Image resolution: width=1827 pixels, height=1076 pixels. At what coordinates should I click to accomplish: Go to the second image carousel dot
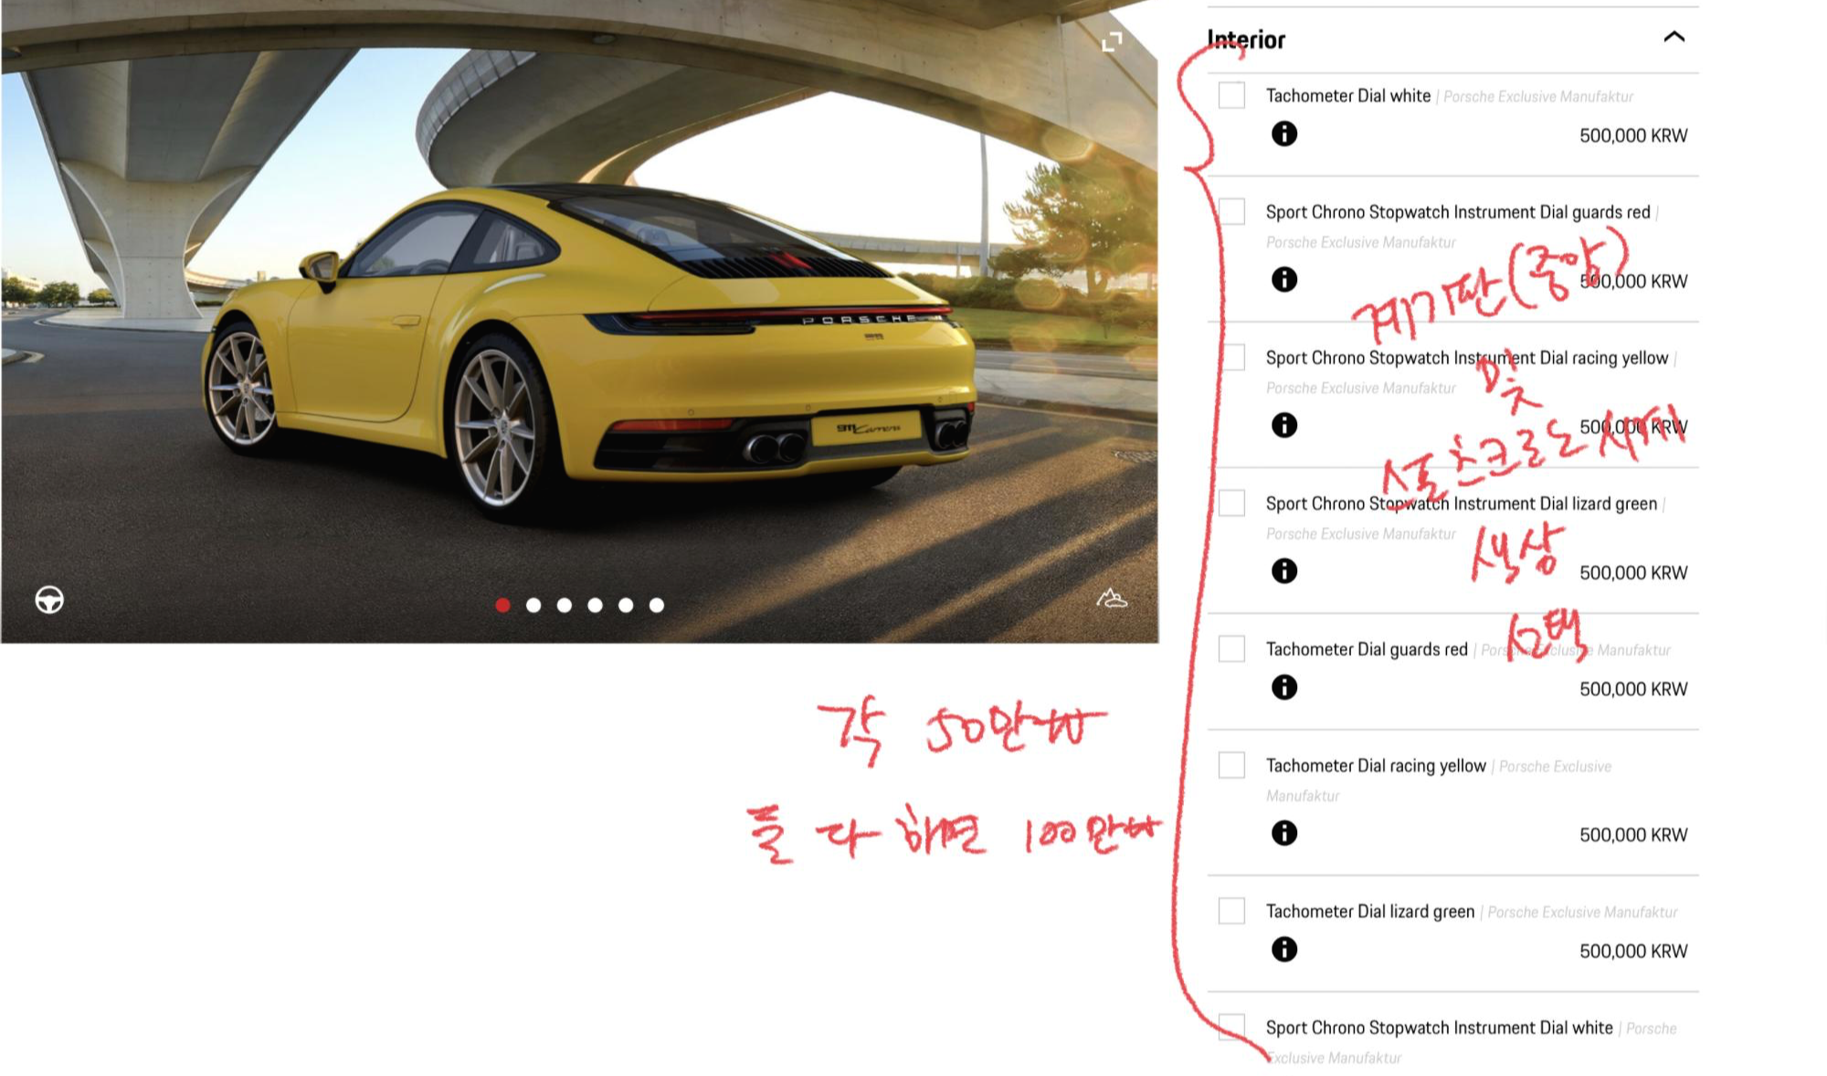pyautogui.click(x=533, y=605)
